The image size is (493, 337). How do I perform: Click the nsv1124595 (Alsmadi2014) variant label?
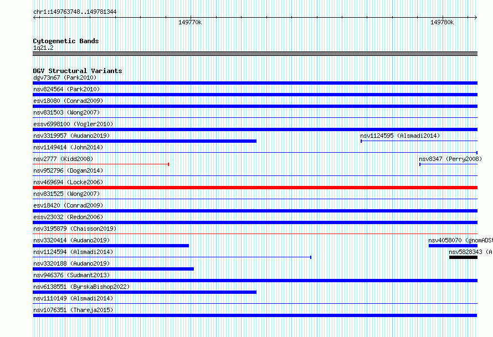tap(400, 136)
